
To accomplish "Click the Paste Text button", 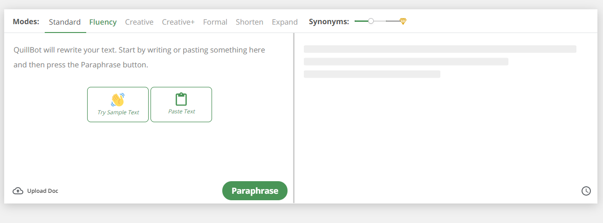I will (x=181, y=105).
